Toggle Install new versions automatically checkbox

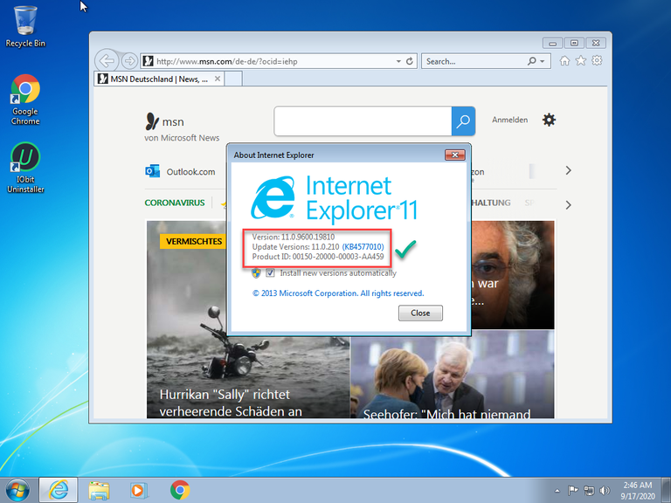pyautogui.click(x=270, y=272)
